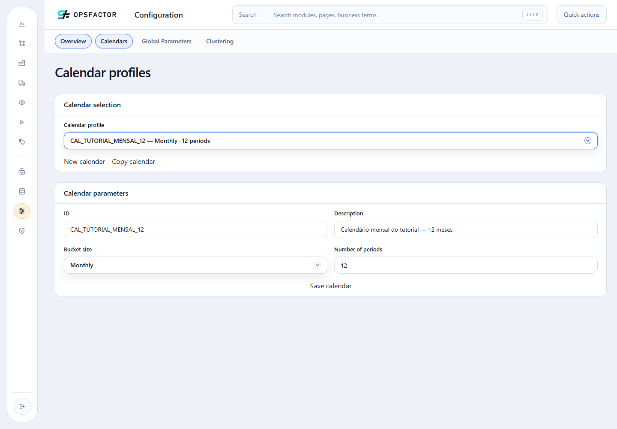Open the play triangle sidebar icon

(x=22, y=122)
